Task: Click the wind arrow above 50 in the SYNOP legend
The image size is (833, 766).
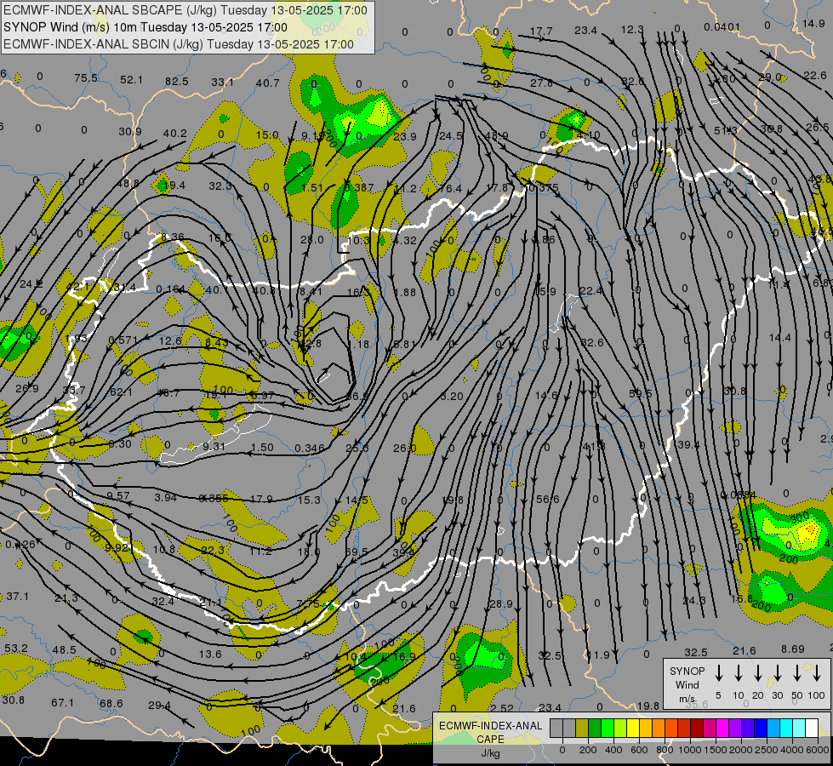Action: click(x=797, y=673)
